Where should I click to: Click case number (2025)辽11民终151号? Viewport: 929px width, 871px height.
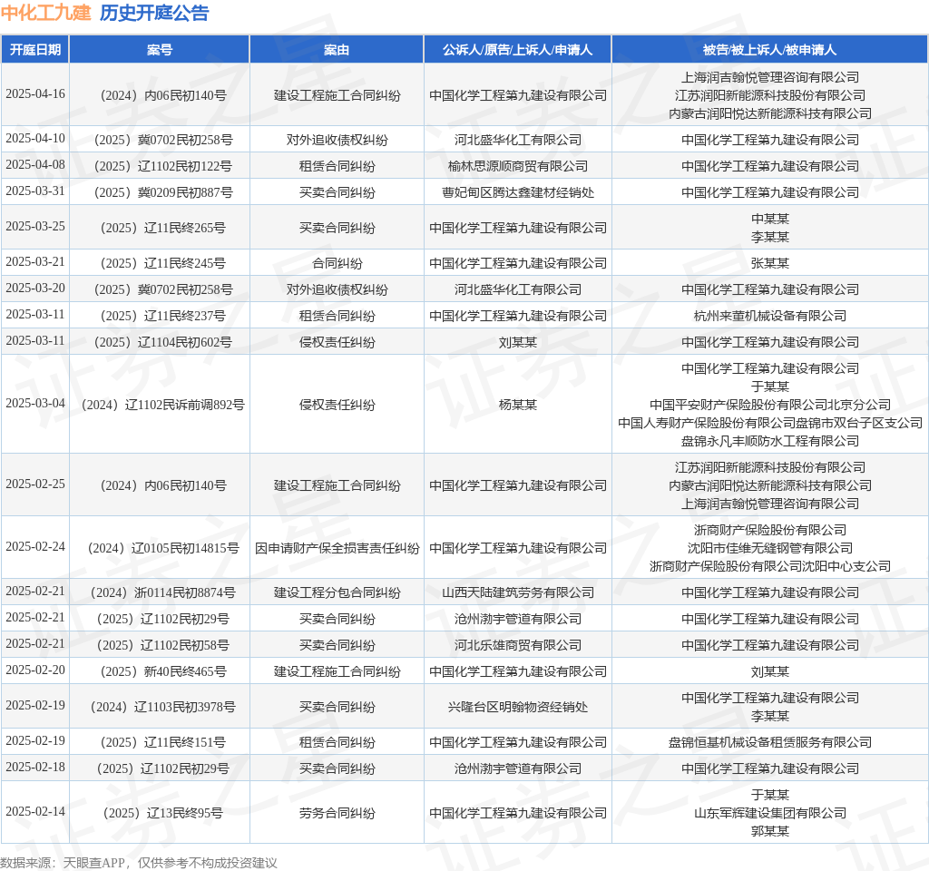point(163,742)
